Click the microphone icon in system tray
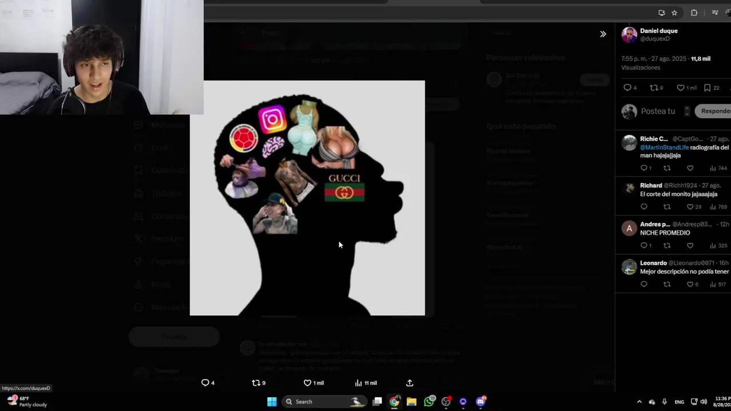This screenshot has width=731, height=411. tap(664, 402)
